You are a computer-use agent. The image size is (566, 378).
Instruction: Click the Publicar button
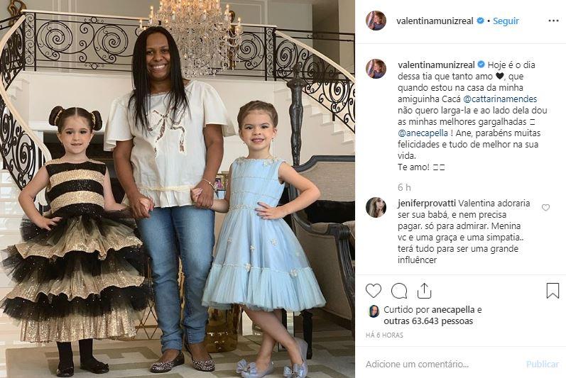(x=543, y=364)
